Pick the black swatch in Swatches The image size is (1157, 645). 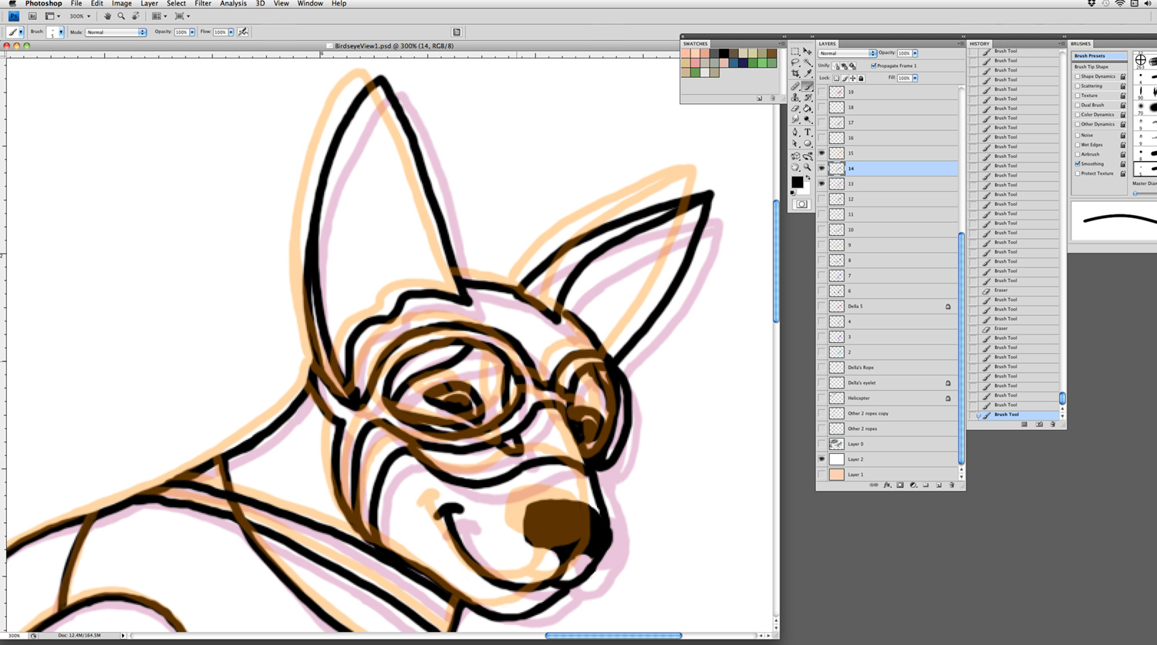click(724, 53)
